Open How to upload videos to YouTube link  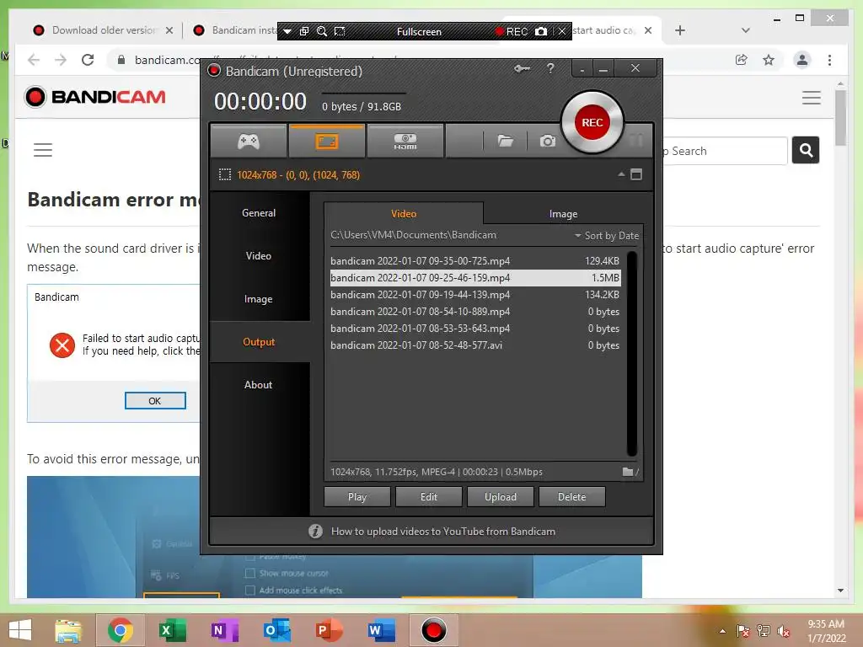pos(442,532)
